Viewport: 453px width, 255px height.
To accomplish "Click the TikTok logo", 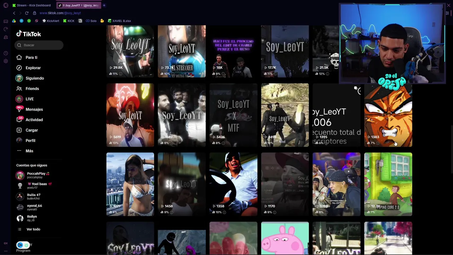I will tap(28, 34).
